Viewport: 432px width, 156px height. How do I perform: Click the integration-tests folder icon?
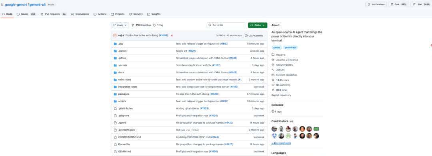(116, 87)
